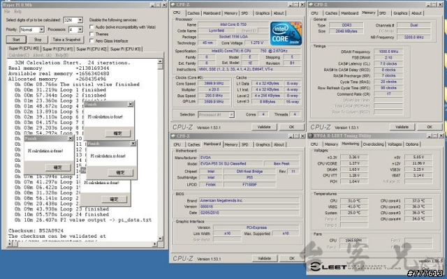This screenshot has height=279, width=447.
Task: Toggle the Themes checkbox
Action: pos(91,33)
